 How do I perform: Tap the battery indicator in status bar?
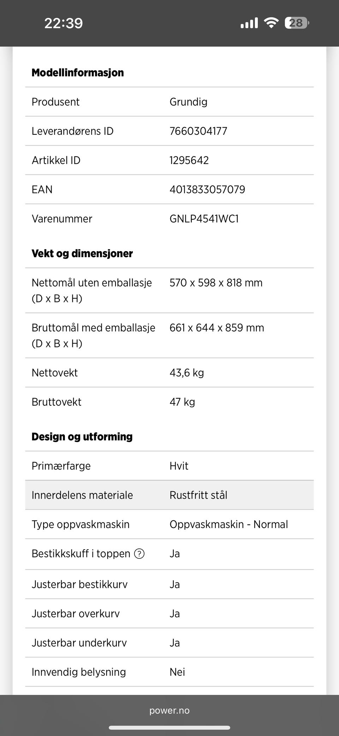tap(297, 23)
